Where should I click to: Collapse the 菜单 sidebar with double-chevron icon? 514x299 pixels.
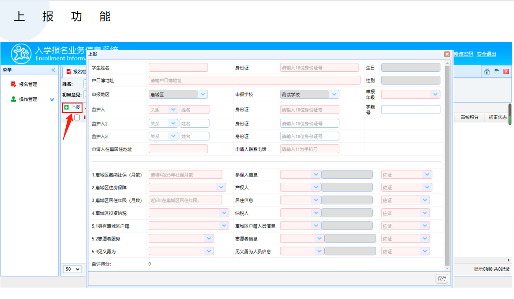53,70
